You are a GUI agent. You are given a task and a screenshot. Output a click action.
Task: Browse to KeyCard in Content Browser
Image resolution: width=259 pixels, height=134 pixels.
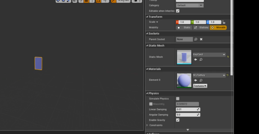(201, 59)
